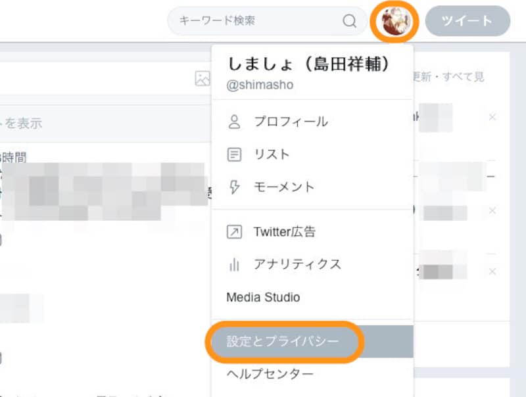Dismiss the middle trend with its X
This screenshot has height=397, width=526.
tap(493, 211)
